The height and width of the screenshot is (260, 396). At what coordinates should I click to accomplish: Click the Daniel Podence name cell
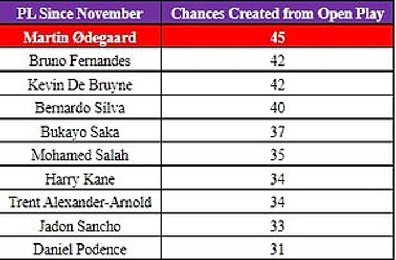(x=80, y=249)
